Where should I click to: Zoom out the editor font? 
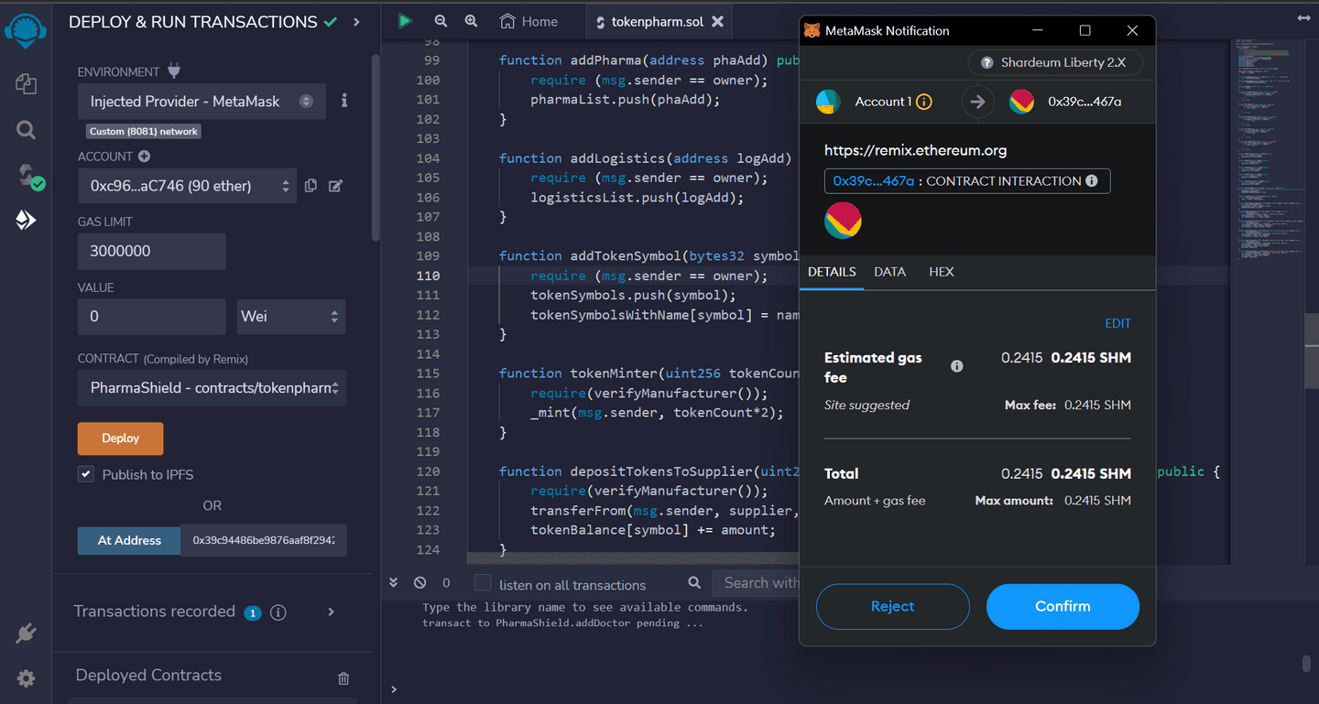click(x=441, y=21)
